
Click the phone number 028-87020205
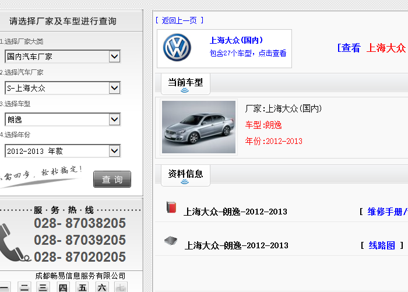click(80, 257)
